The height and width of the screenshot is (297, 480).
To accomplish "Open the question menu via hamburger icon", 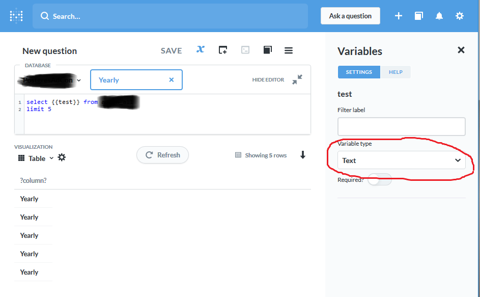I will pyautogui.click(x=288, y=49).
